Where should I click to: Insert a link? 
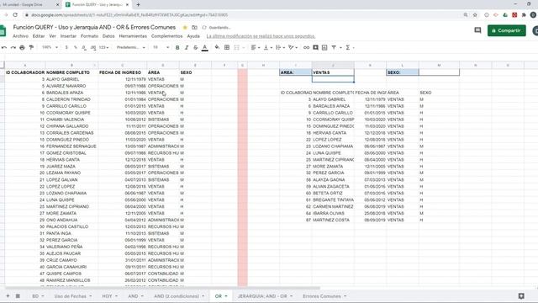(x=306, y=47)
